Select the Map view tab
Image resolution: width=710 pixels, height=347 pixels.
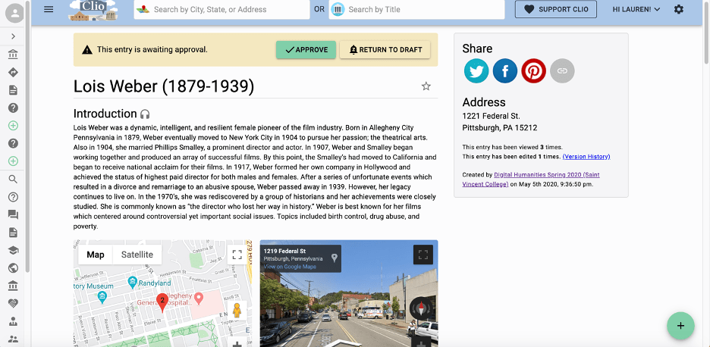click(x=96, y=255)
